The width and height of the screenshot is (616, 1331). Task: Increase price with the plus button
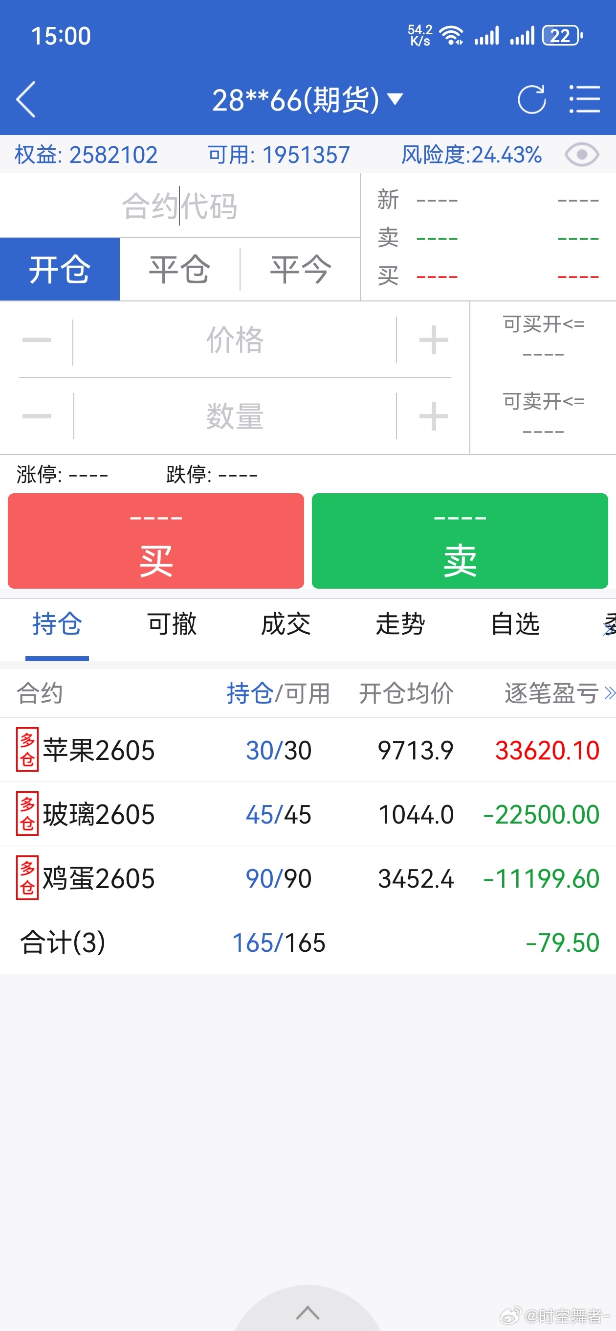coord(433,340)
